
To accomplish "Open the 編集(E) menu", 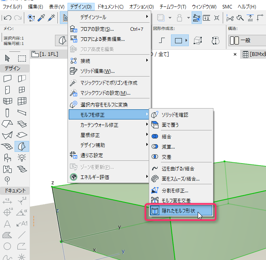I will (x=36, y=7).
